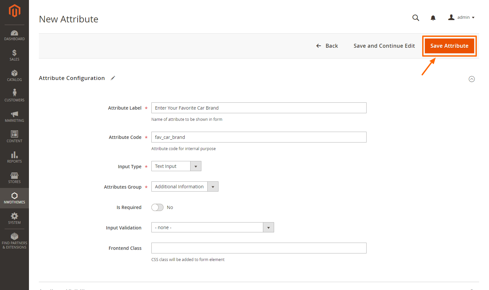Image resolution: width=489 pixels, height=290 pixels.
Task: Open the admin account menu
Action: click(x=461, y=17)
